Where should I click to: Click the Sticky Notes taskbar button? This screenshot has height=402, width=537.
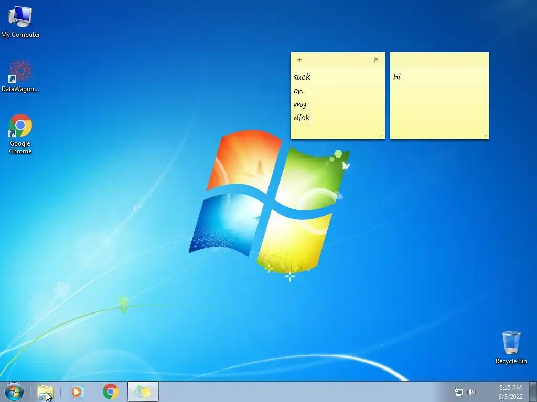pyautogui.click(x=143, y=392)
